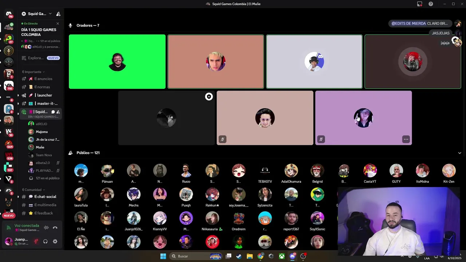Unmute the microphone in user panel
Viewport: 466px width, 262px height.
click(x=36, y=241)
